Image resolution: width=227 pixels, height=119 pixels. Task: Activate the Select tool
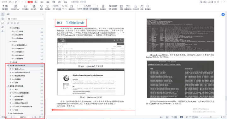click(5, 9)
